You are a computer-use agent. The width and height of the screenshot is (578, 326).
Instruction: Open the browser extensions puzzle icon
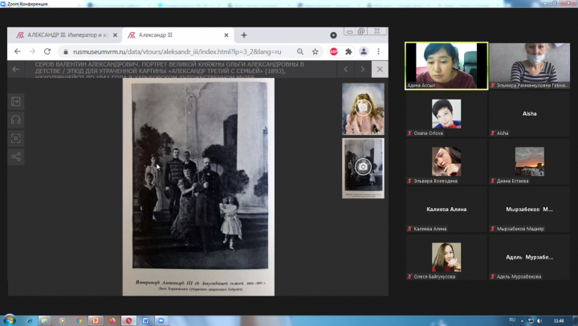click(x=348, y=51)
